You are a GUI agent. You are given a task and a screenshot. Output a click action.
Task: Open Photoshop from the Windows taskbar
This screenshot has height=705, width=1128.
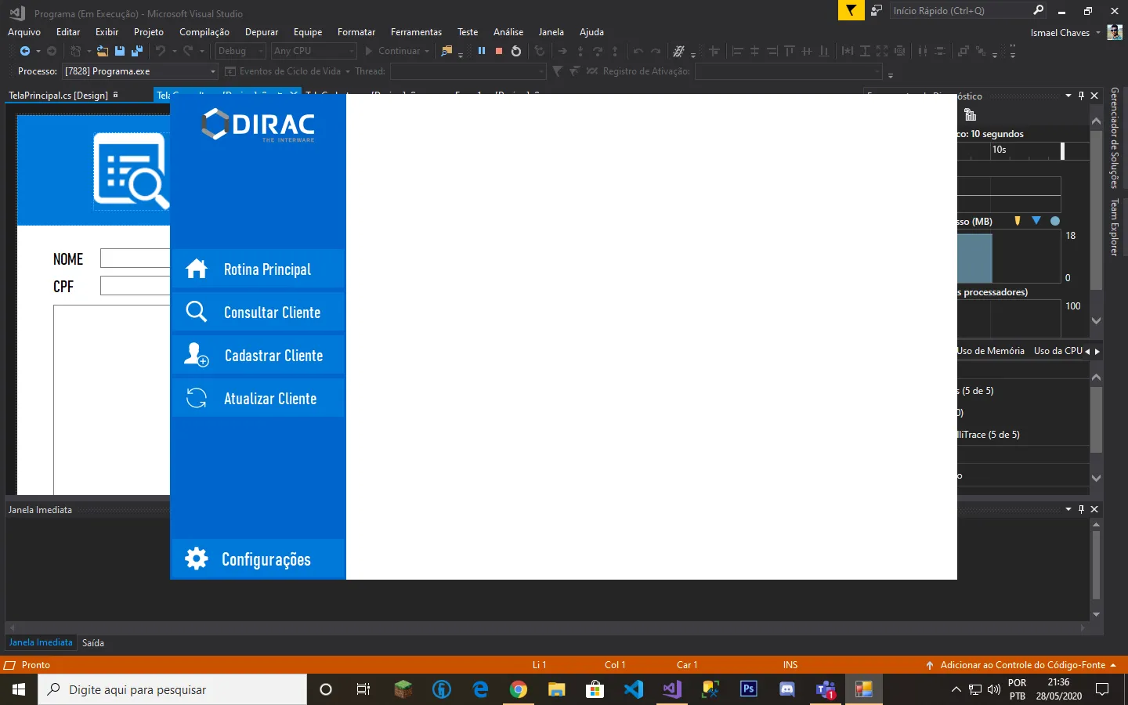(749, 689)
